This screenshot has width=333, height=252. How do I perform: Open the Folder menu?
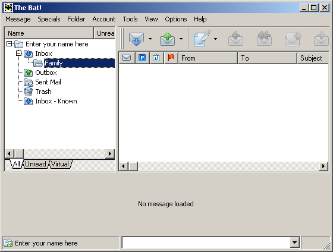coord(76,19)
